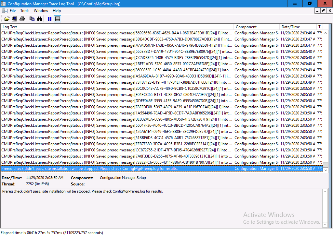Select log row with message F04FCC65-B171-4CF2
The height and width of the screenshot is (236, 333).
click(162, 94)
